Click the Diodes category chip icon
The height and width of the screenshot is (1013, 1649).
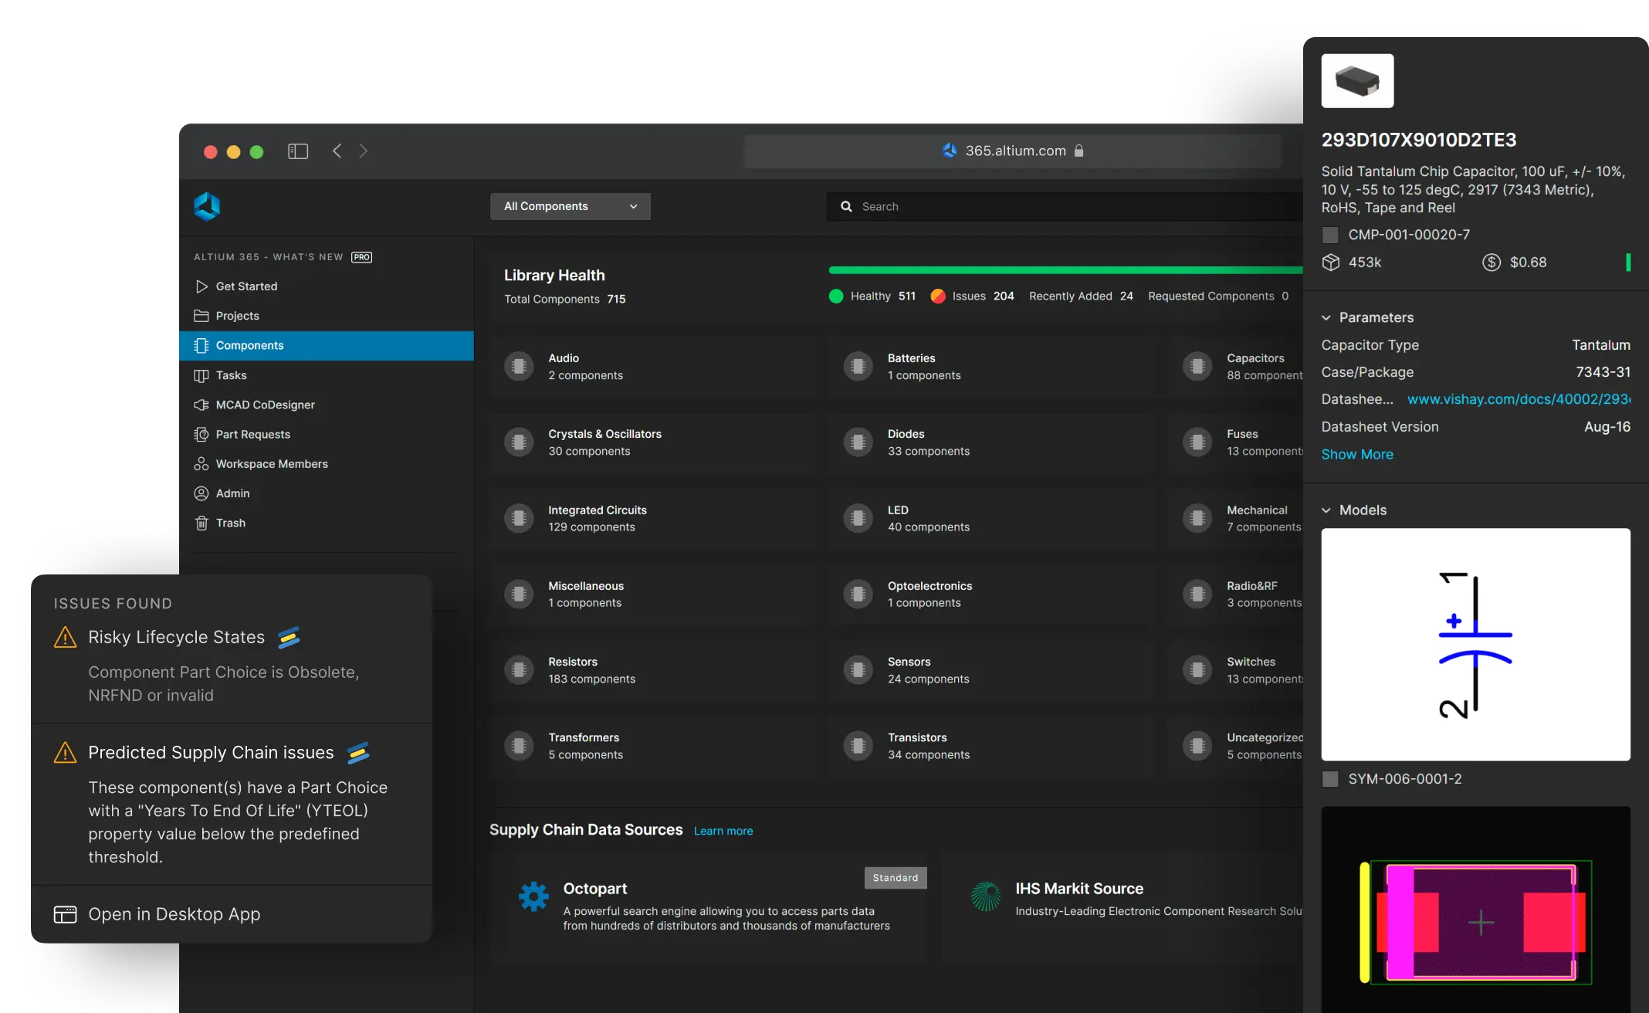pyautogui.click(x=858, y=442)
